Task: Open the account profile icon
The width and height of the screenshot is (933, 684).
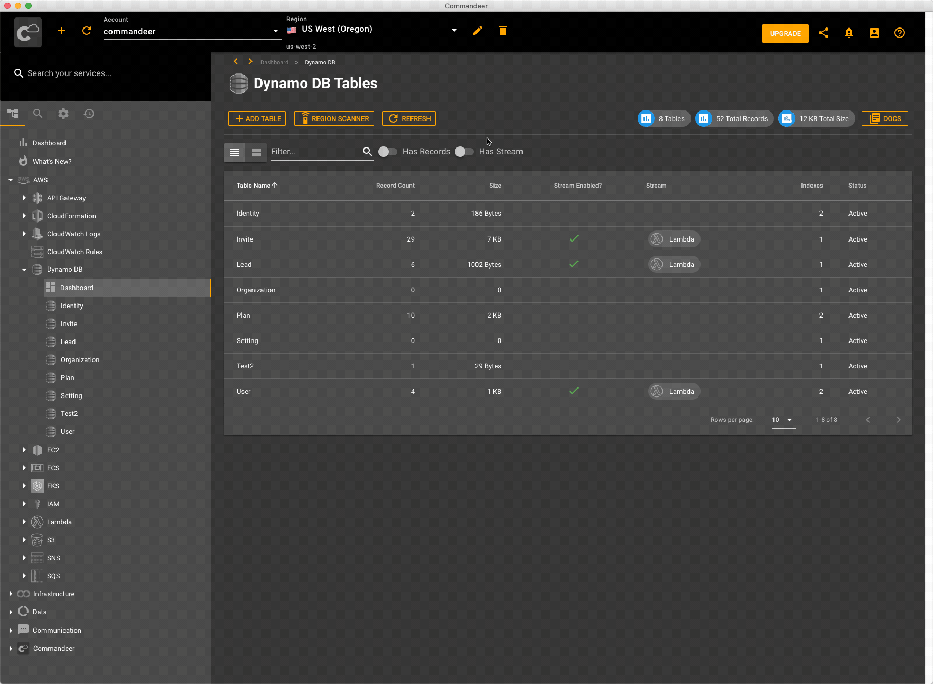Action: pyautogui.click(x=874, y=33)
